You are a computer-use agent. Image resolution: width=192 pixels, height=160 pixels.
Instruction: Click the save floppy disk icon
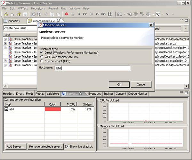click(25, 14)
